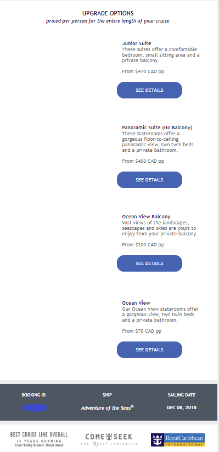Click the From $400 CAD pp price
219x452 pixels.
click(x=143, y=161)
